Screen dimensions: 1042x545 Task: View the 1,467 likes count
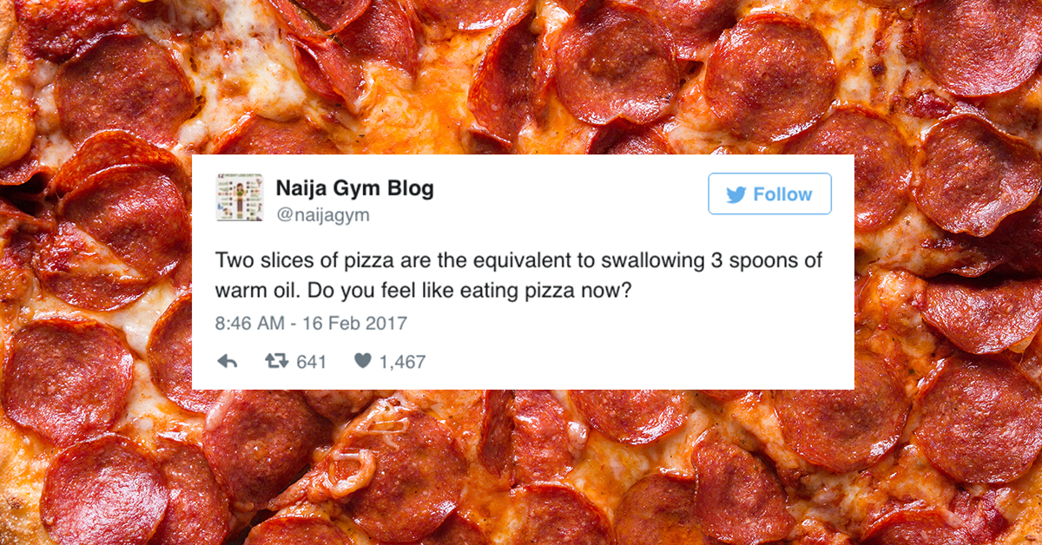402,361
